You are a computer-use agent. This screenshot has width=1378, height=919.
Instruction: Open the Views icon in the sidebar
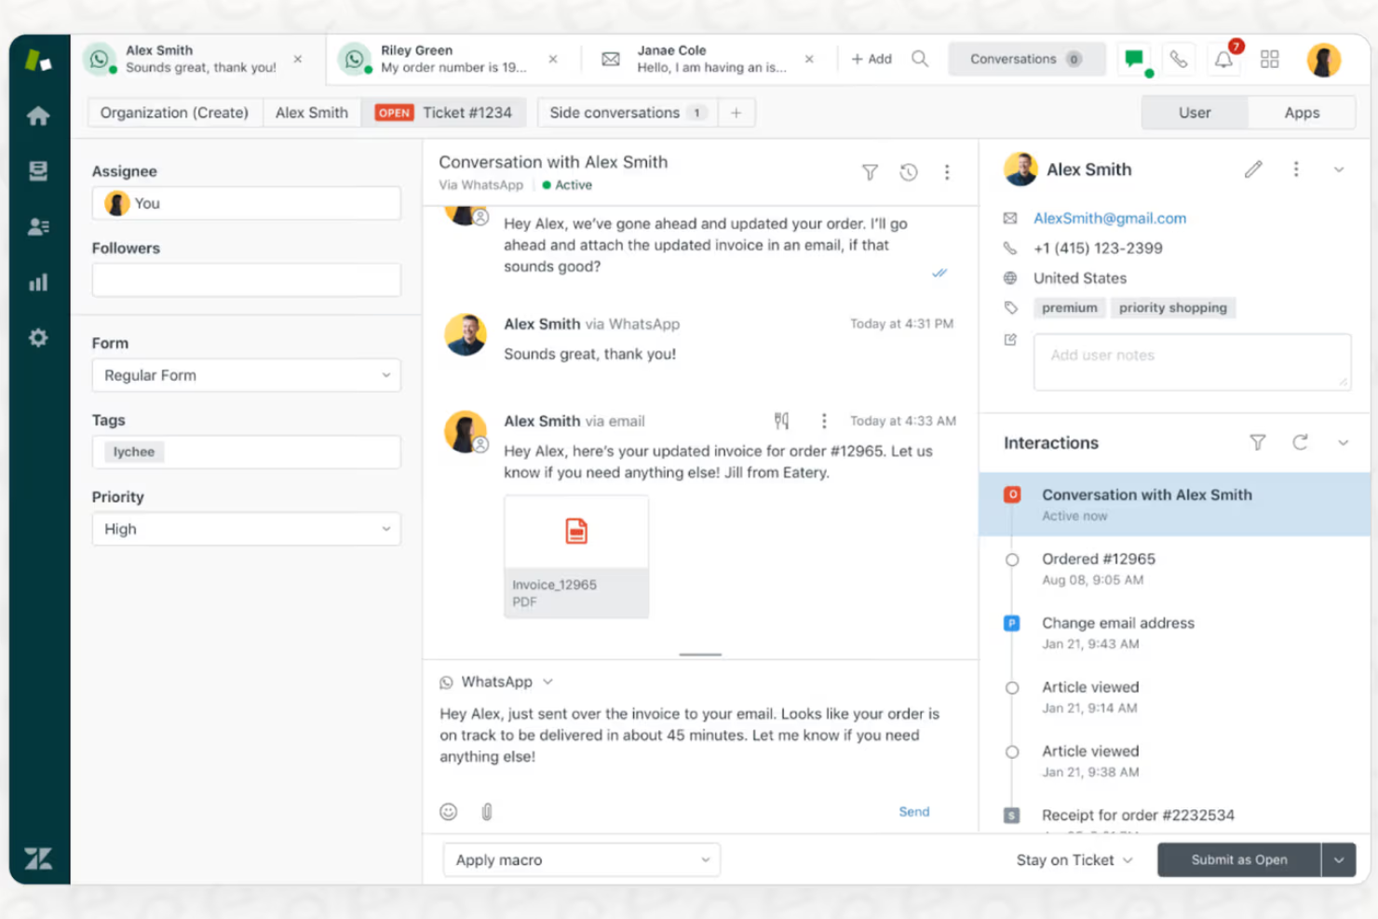click(x=38, y=170)
